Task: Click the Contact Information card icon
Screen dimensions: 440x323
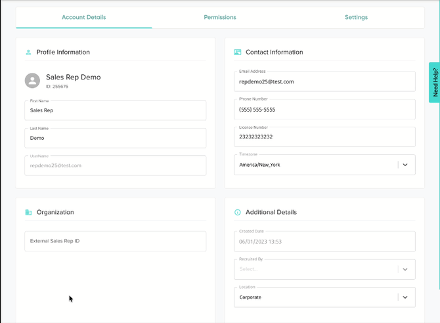Action: tap(237, 53)
